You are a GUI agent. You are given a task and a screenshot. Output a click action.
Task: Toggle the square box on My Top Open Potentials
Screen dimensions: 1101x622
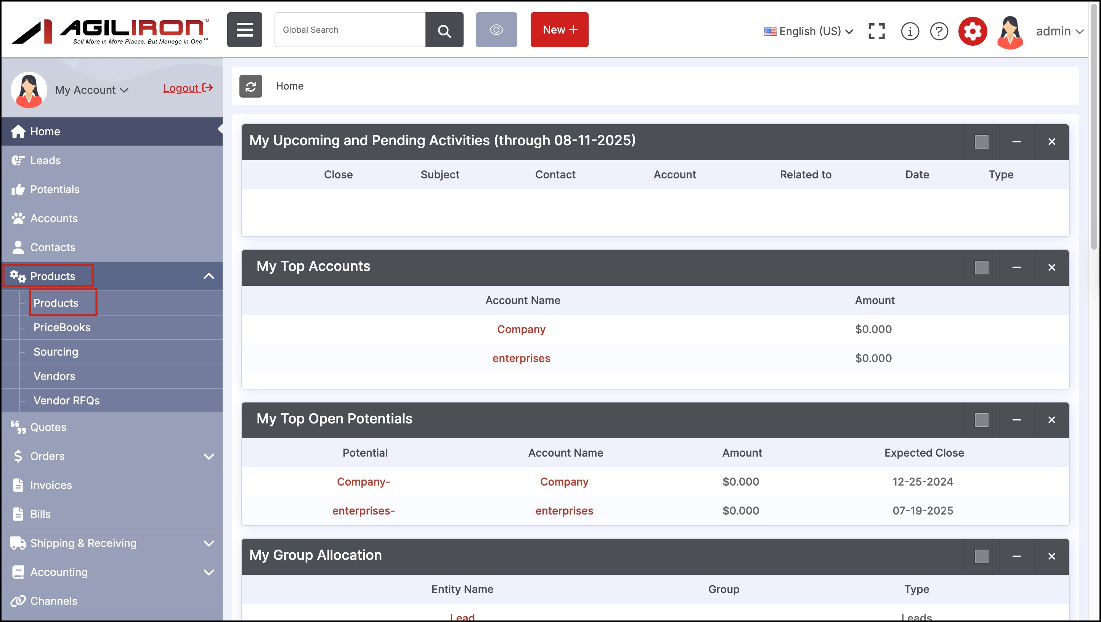[x=981, y=420]
